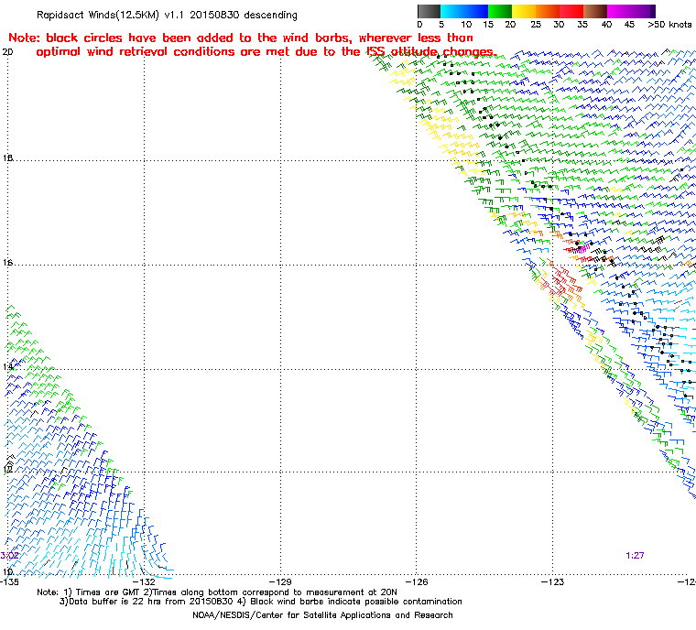Click the 'Rapidscat Winds(12.5KM) v1.1' title text
Screen dimensions: 696x630
(110, 15)
